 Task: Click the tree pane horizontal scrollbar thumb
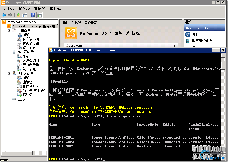pos(19,153)
